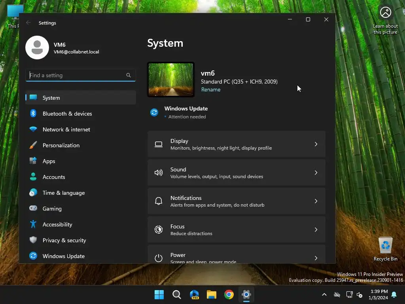Open Sound settings card title
The image size is (405, 304).
[x=178, y=169]
